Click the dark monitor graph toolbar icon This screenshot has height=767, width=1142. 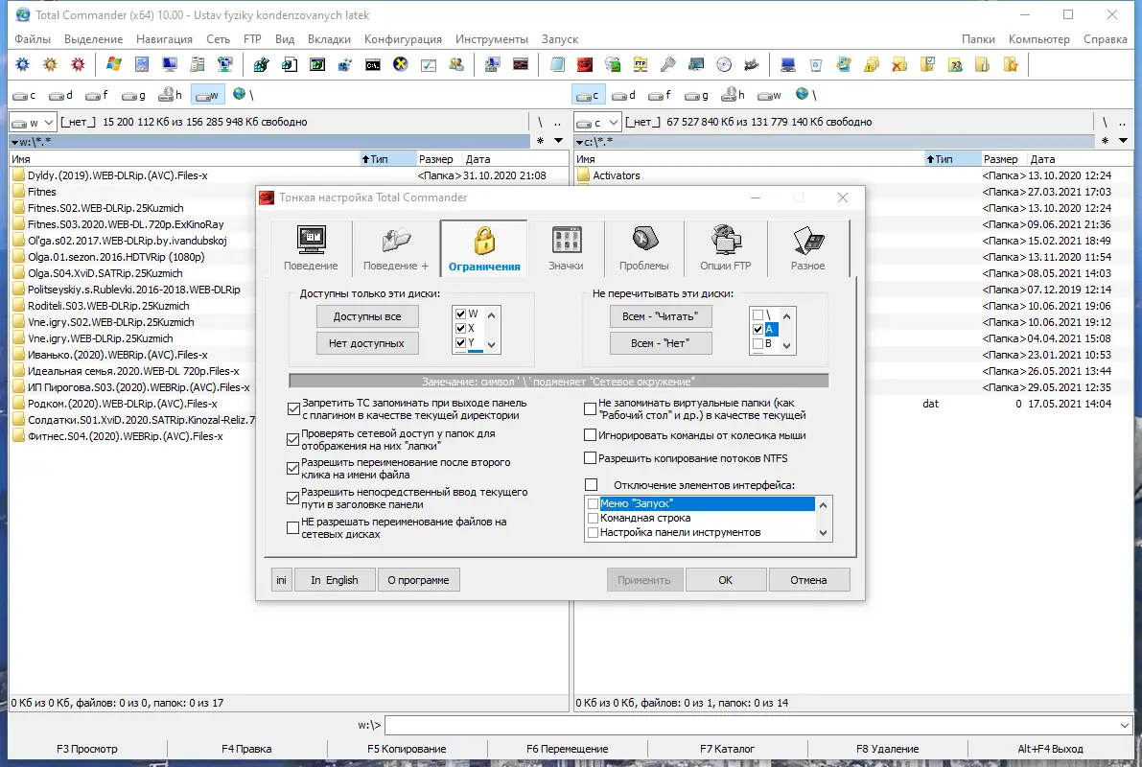(521, 65)
